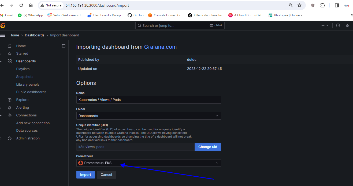The height and width of the screenshot is (186, 353).
Task: Open the Prometheus-EKS data source dropdown
Action: 148,163
